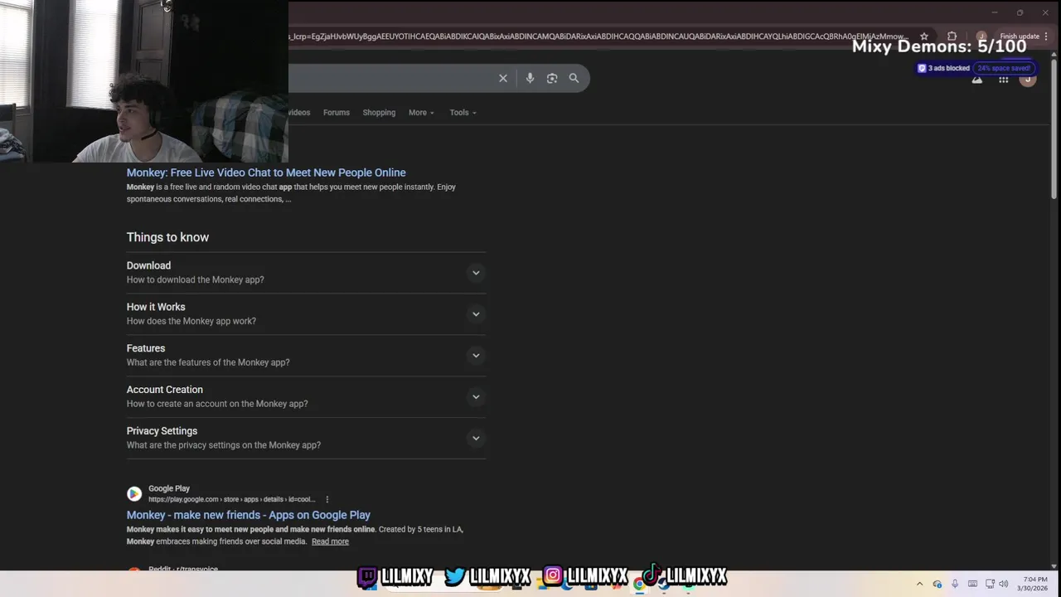The width and height of the screenshot is (1061, 597).
Task: Open the Chrome three-dot menu
Action: point(1047,36)
